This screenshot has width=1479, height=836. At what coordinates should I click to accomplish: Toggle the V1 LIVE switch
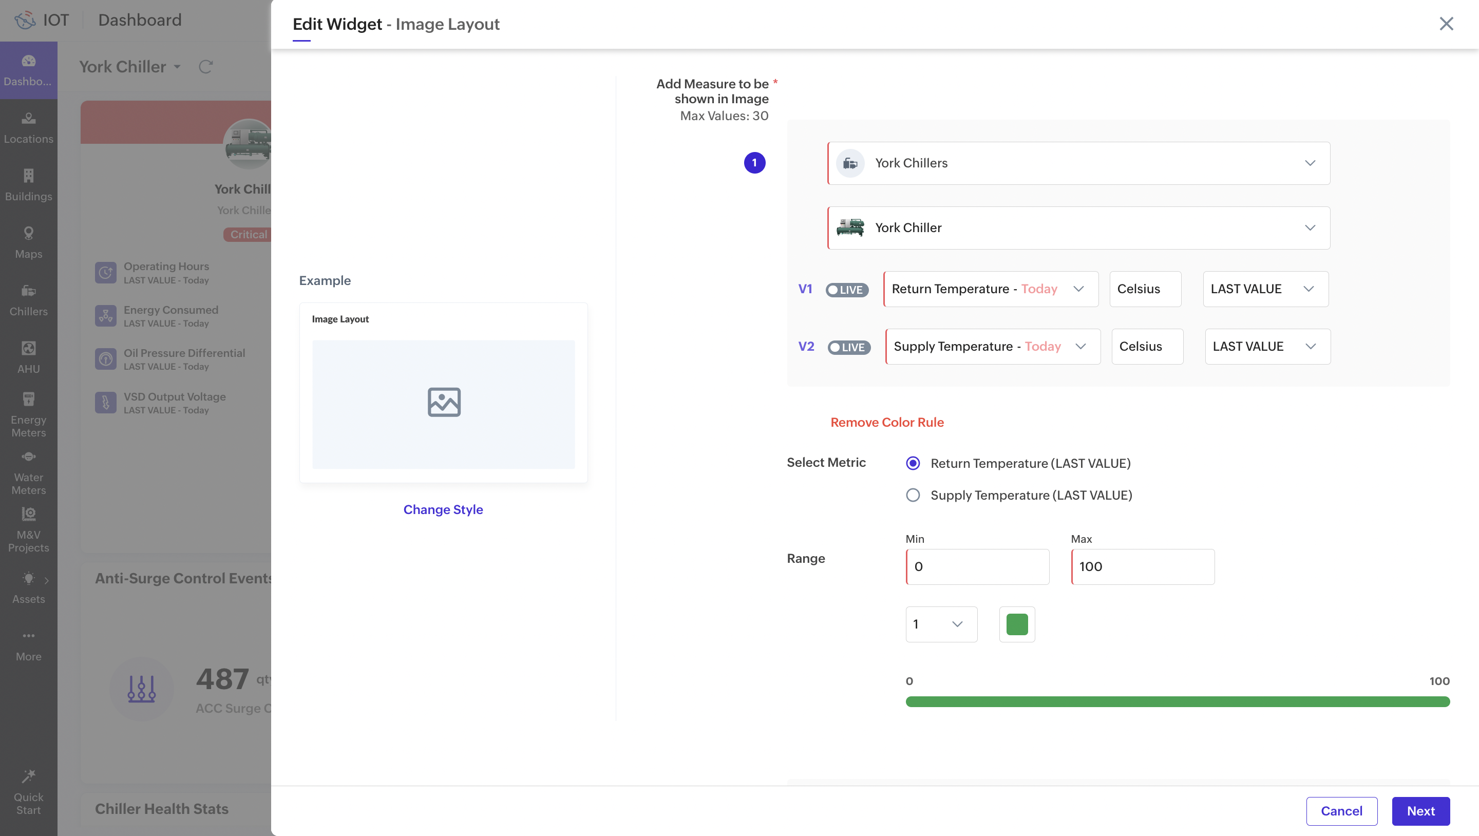coord(846,290)
